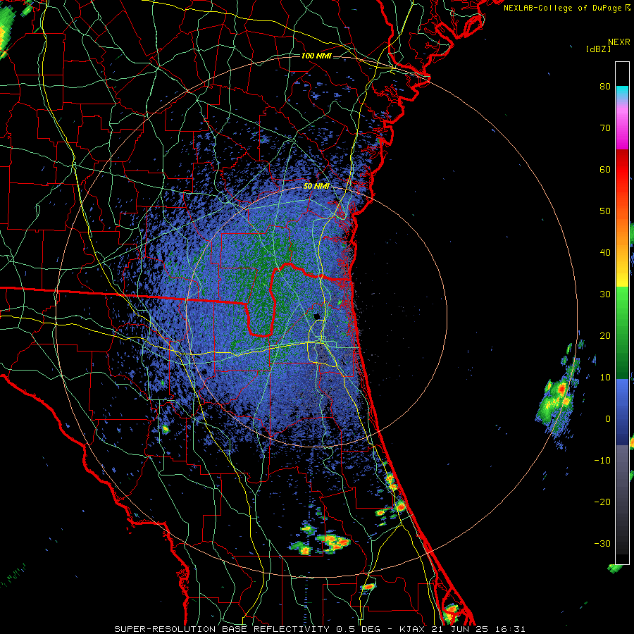This screenshot has height=634, width=634.
Task: Click the black radar site dot at map center
Action: pyautogui.click(x=318, y=316)
